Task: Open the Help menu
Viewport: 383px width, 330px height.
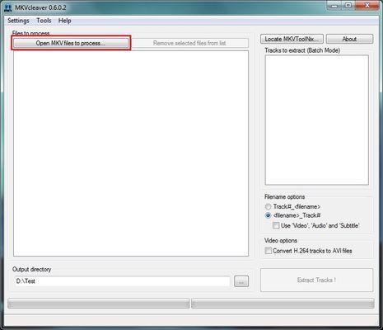Action: click(65, 21)
